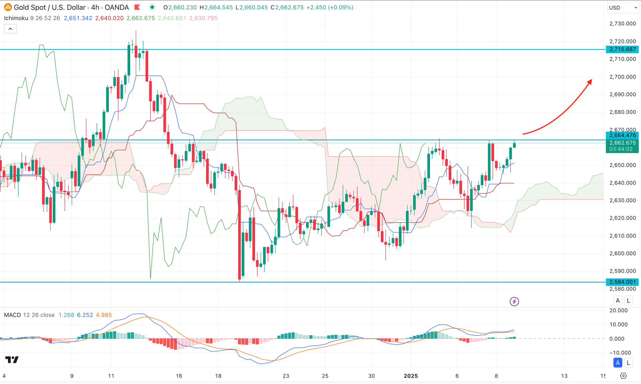The height and width of the screenshot is (384, 641).
Task: Click MACD signal value 4.985
Action: point(104,315)
